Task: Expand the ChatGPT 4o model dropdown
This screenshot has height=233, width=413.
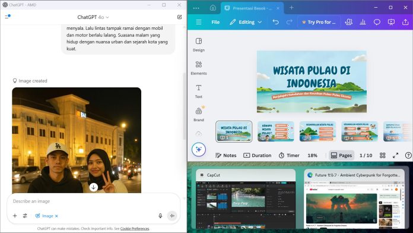Action: pos(93,17)
